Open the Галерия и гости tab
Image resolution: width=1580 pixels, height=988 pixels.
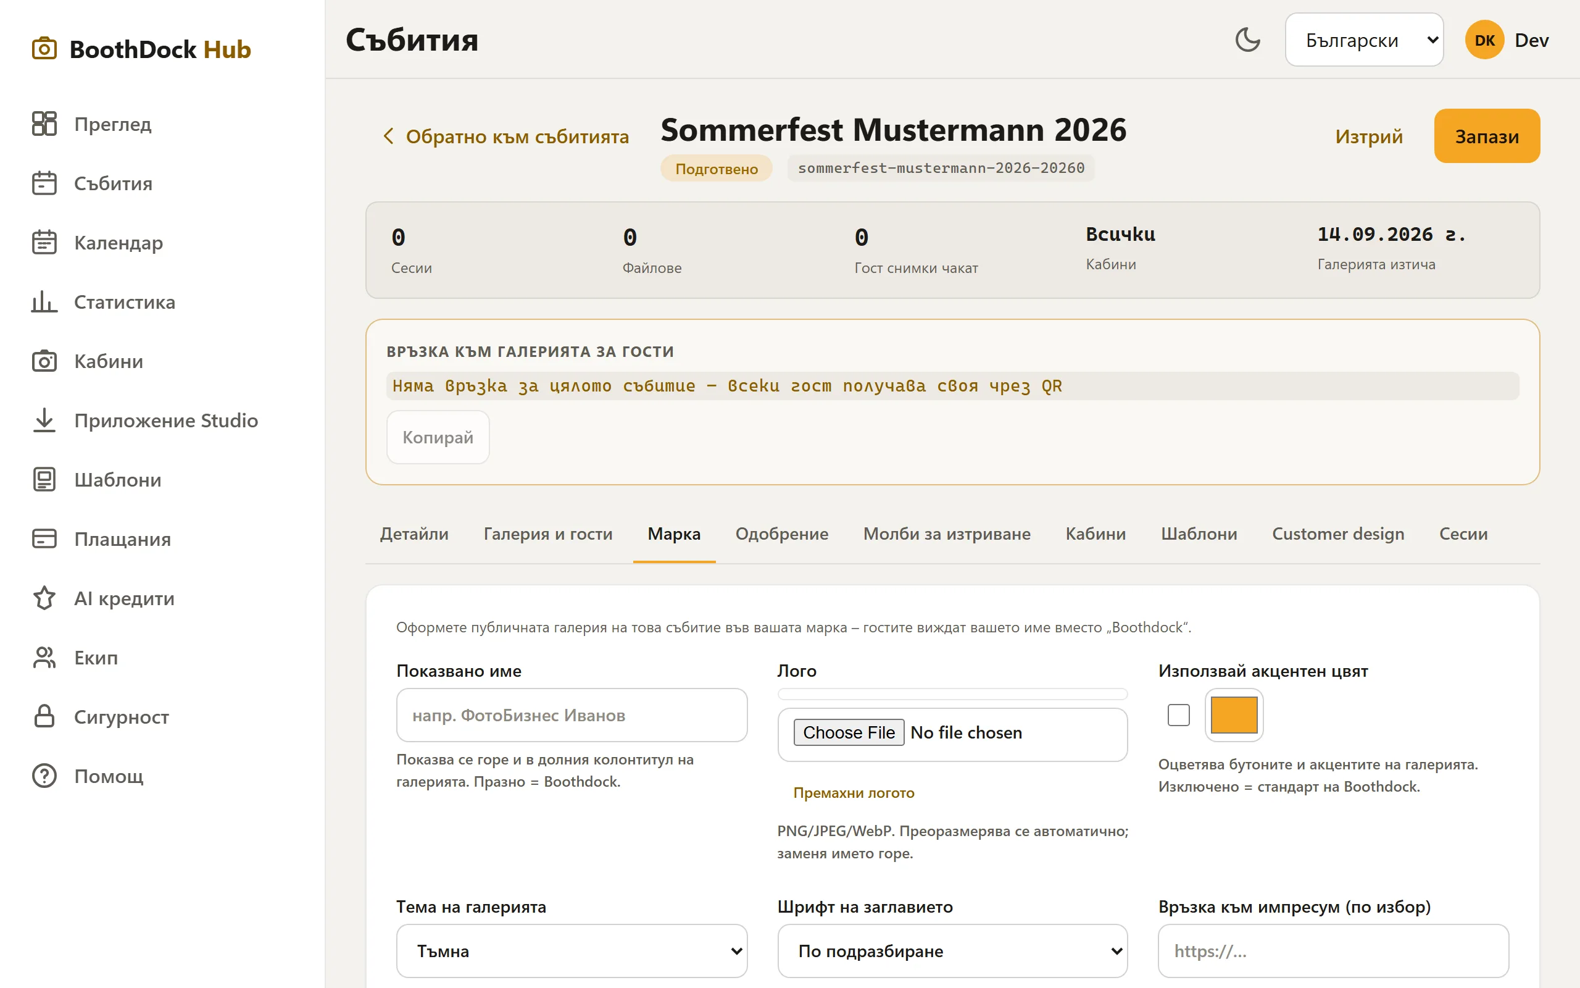pos(548,534)
